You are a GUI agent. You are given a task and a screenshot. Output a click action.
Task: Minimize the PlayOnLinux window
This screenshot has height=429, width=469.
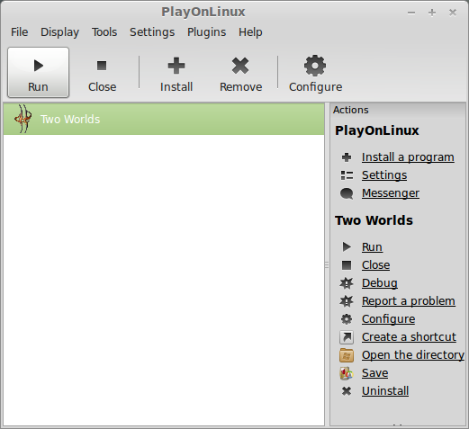[411, 13]
